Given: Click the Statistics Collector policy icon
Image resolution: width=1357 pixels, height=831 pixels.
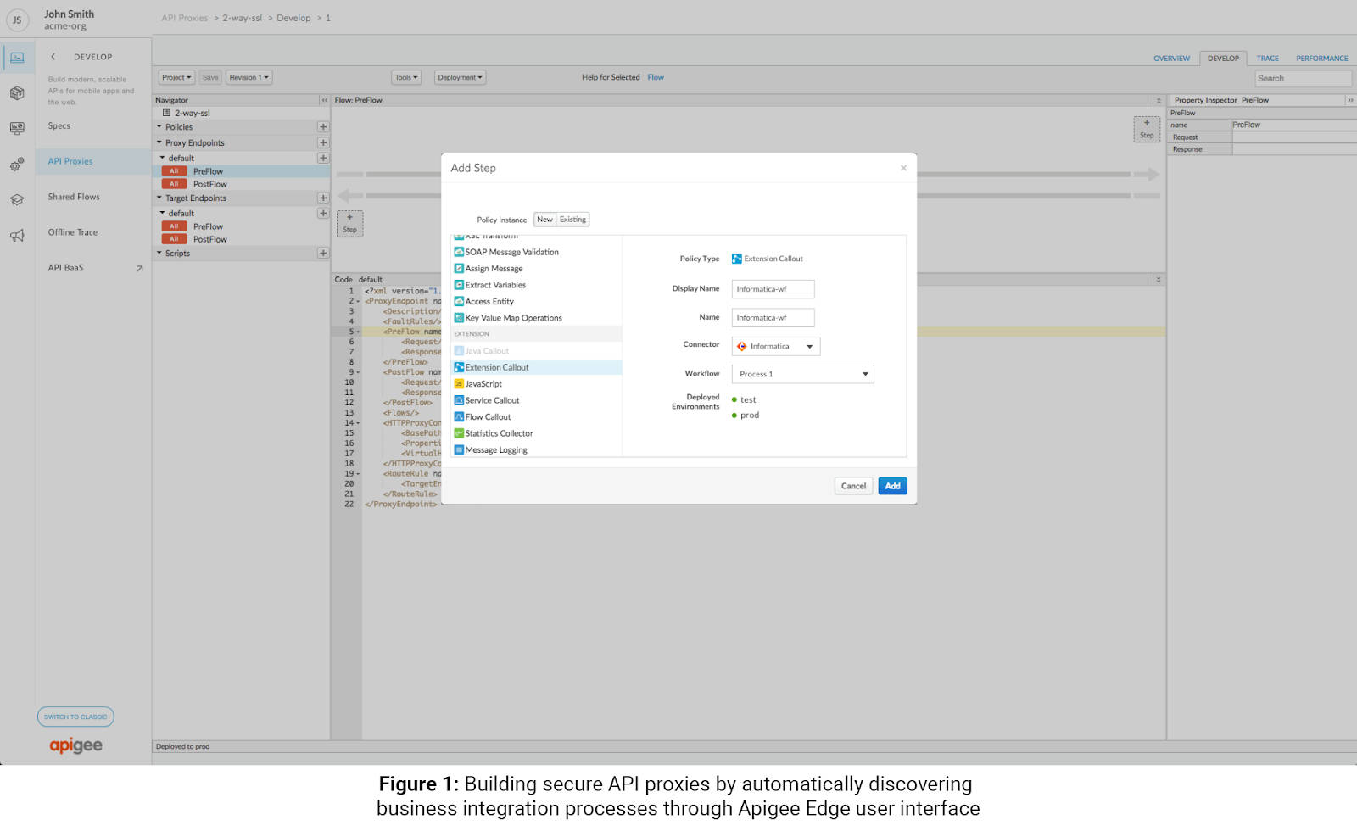Looking at the screenshot, I should coord(459,433).
